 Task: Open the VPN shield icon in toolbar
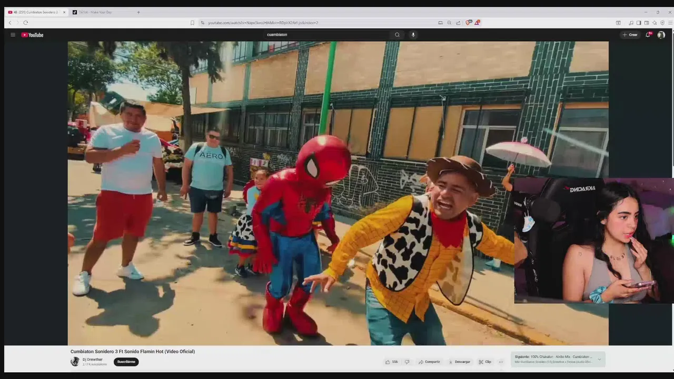(x=662, y=23)
